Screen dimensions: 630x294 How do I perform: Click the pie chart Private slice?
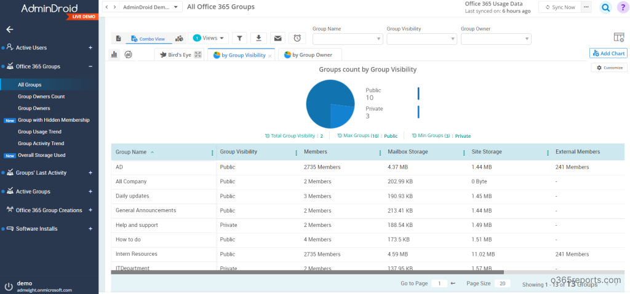[341, 114]
